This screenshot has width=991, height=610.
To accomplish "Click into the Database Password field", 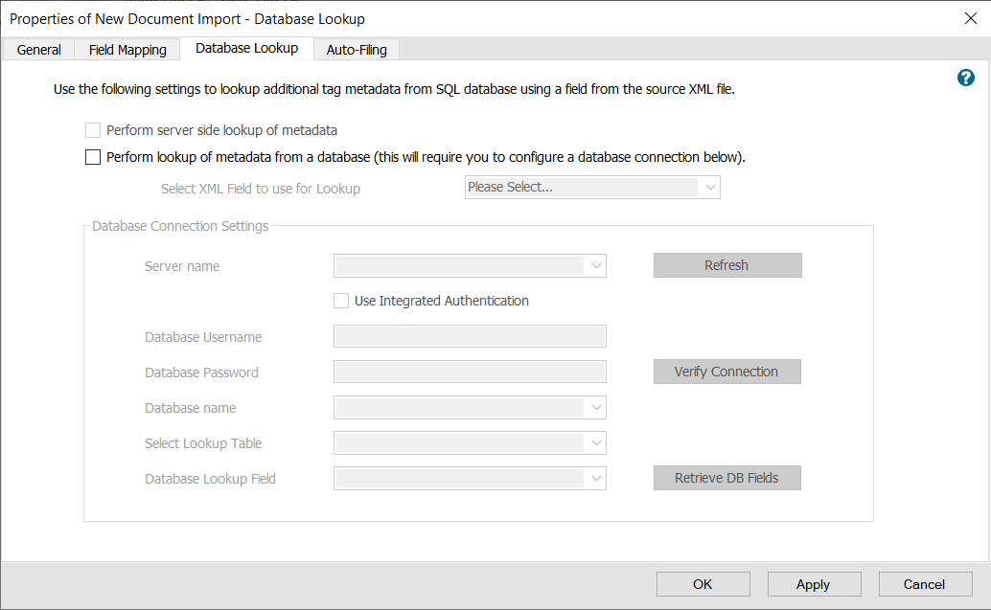I will coord(470,372).
